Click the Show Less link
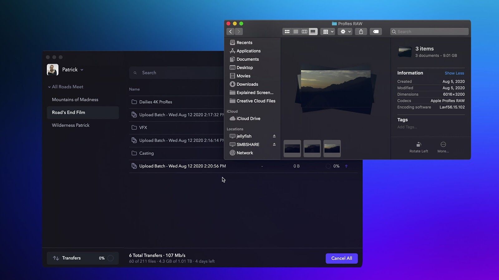The height and width of the screenshot is (280, 499). pyautogui.click(x=454, y=73)
